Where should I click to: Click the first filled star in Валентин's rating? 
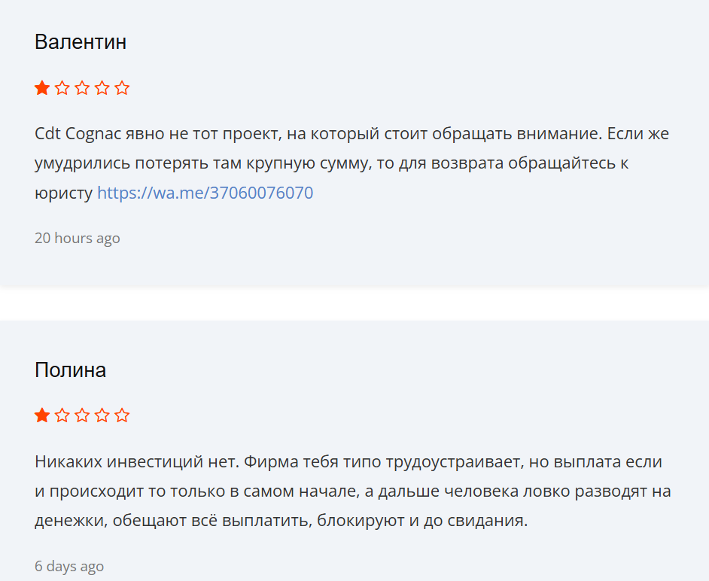[41, 87]
